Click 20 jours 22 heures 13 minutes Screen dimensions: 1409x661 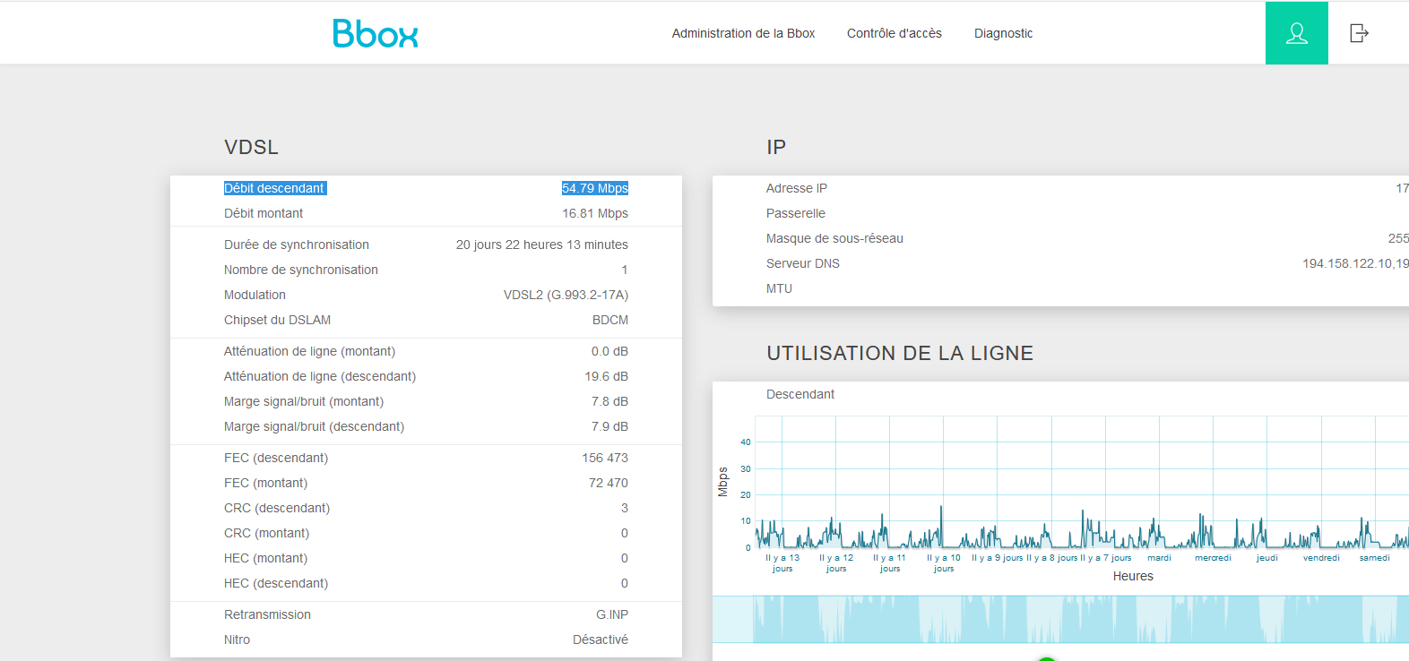[x=542, y=245]
